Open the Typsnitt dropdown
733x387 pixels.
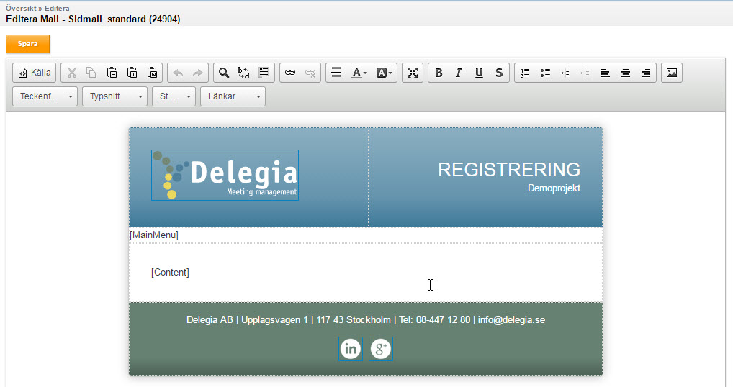(115, 96)
